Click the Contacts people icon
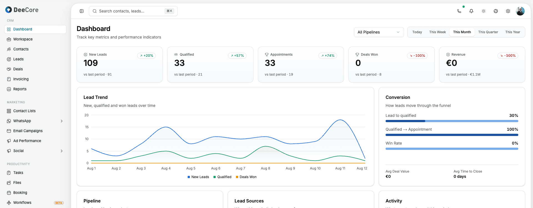The width and height of the screenshot is (533, 208). 9,49
